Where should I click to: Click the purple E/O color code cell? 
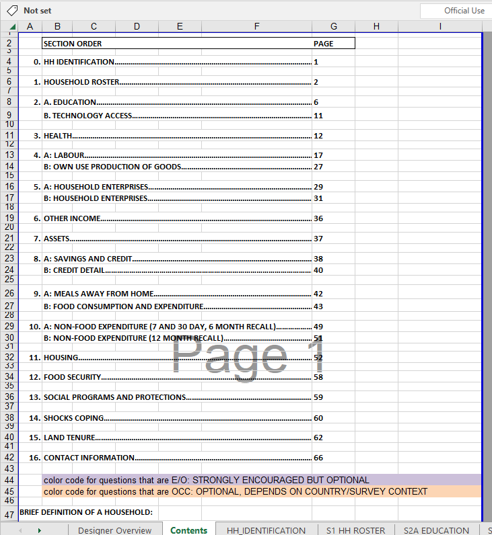(206, 481)
